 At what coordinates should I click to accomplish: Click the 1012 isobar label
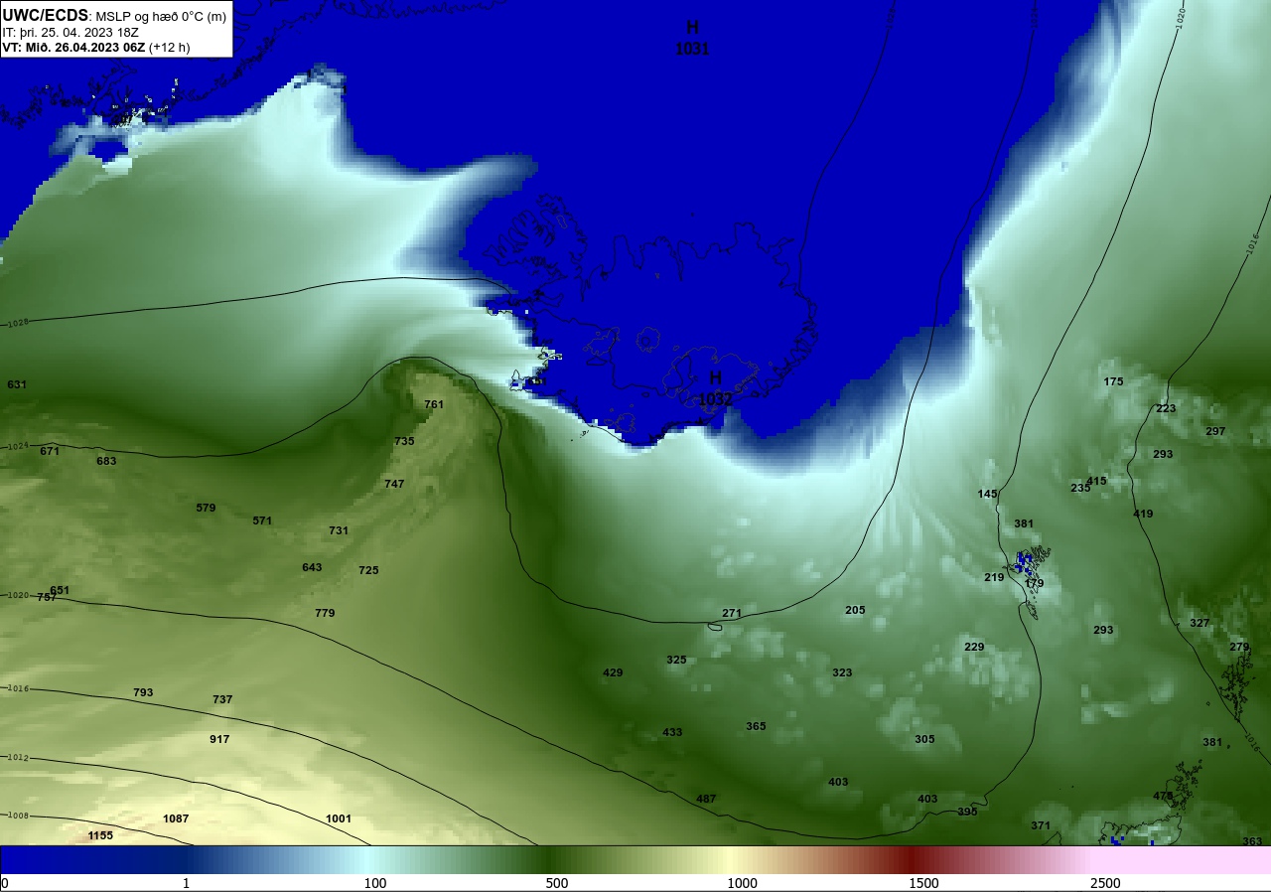(17, 757)
